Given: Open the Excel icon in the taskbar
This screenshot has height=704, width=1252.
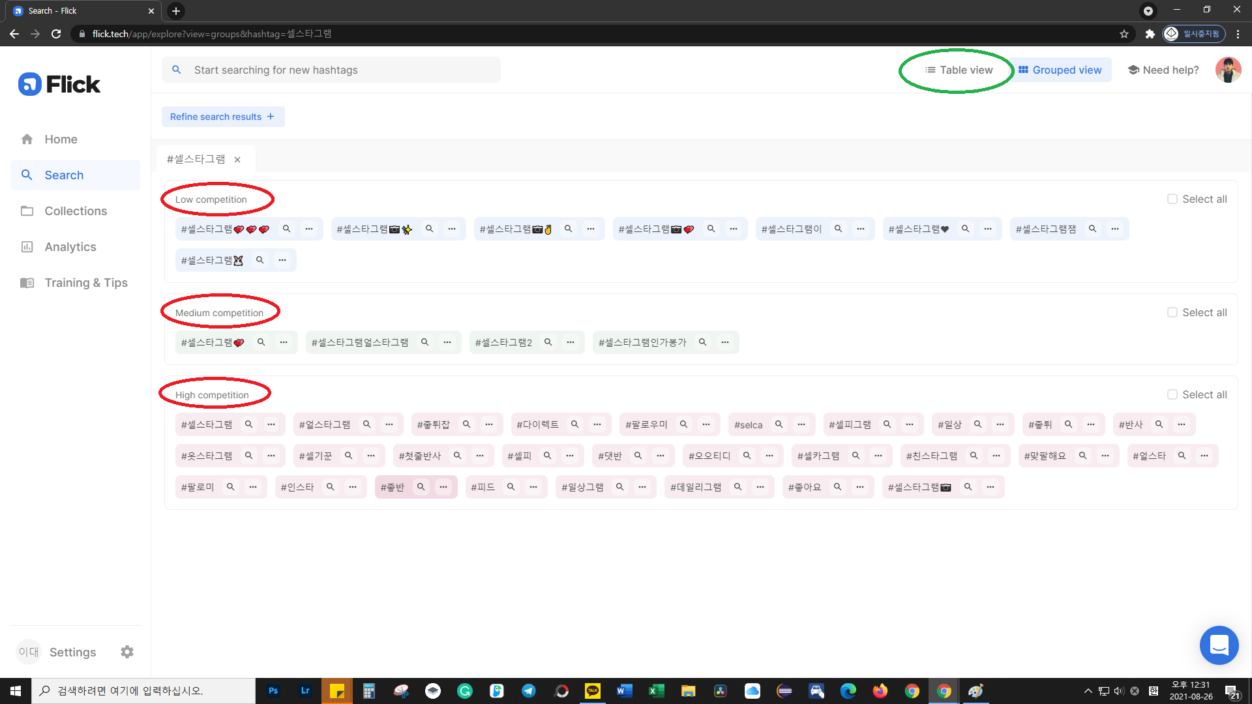Looking at the screenshot, I should [656, 691].
